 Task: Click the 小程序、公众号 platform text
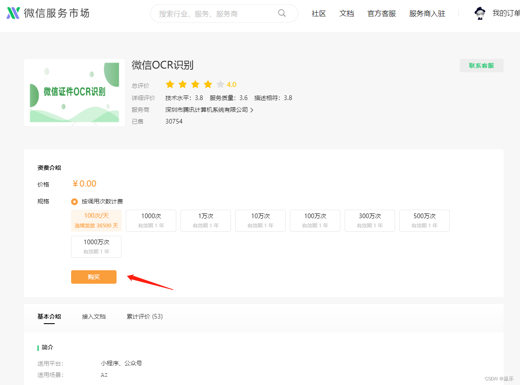(x=122, y=363)
